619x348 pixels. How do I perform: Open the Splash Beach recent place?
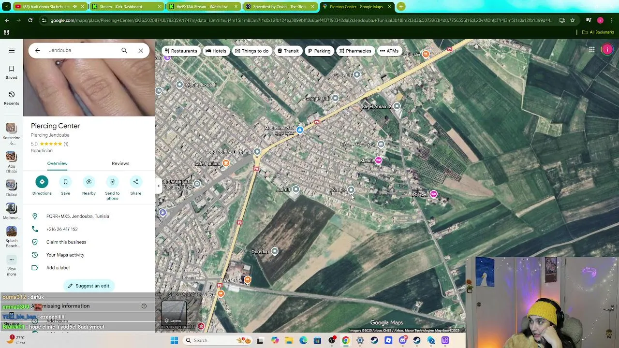(x=12, y=237)
